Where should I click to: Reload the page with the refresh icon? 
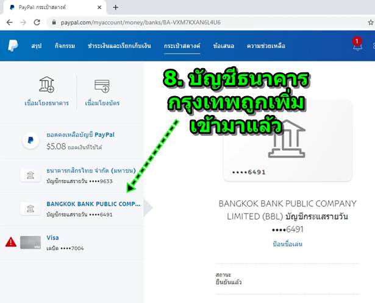tap(37, 23)
